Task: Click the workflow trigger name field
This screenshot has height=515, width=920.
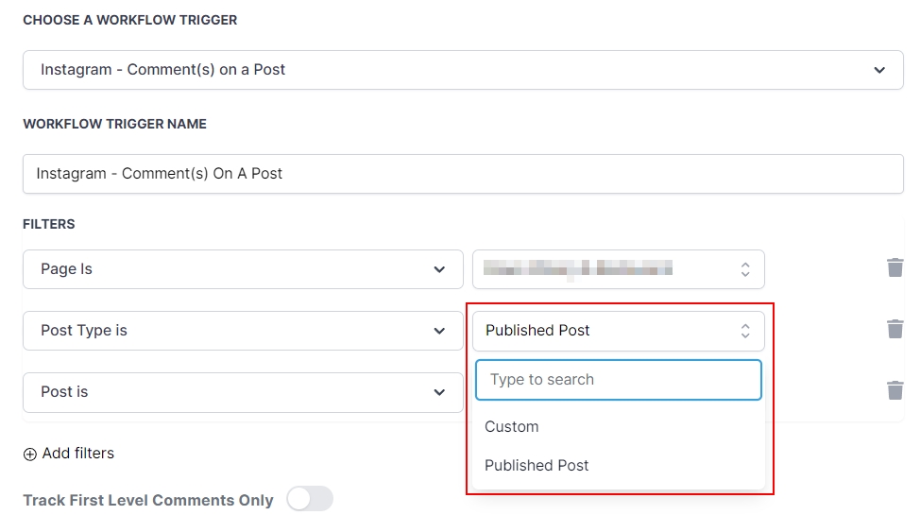Action: [x=463, y=174]
